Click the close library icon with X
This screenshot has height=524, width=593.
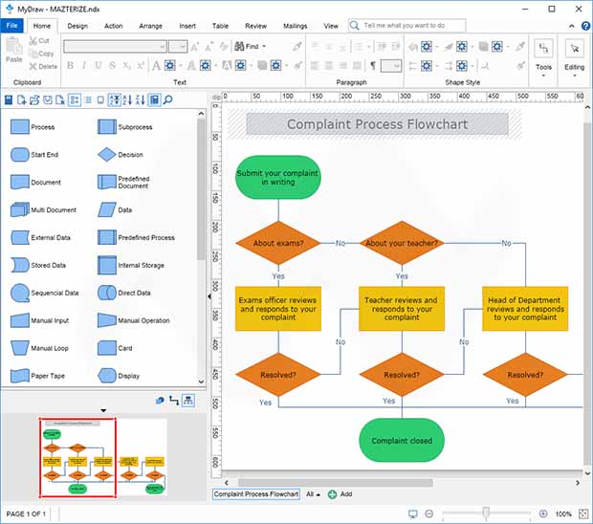(x=59, y=99)
